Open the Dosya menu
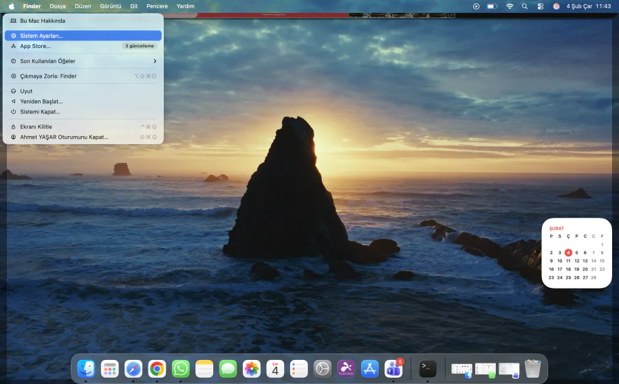 pyautogui.click(x=58, y=6)
